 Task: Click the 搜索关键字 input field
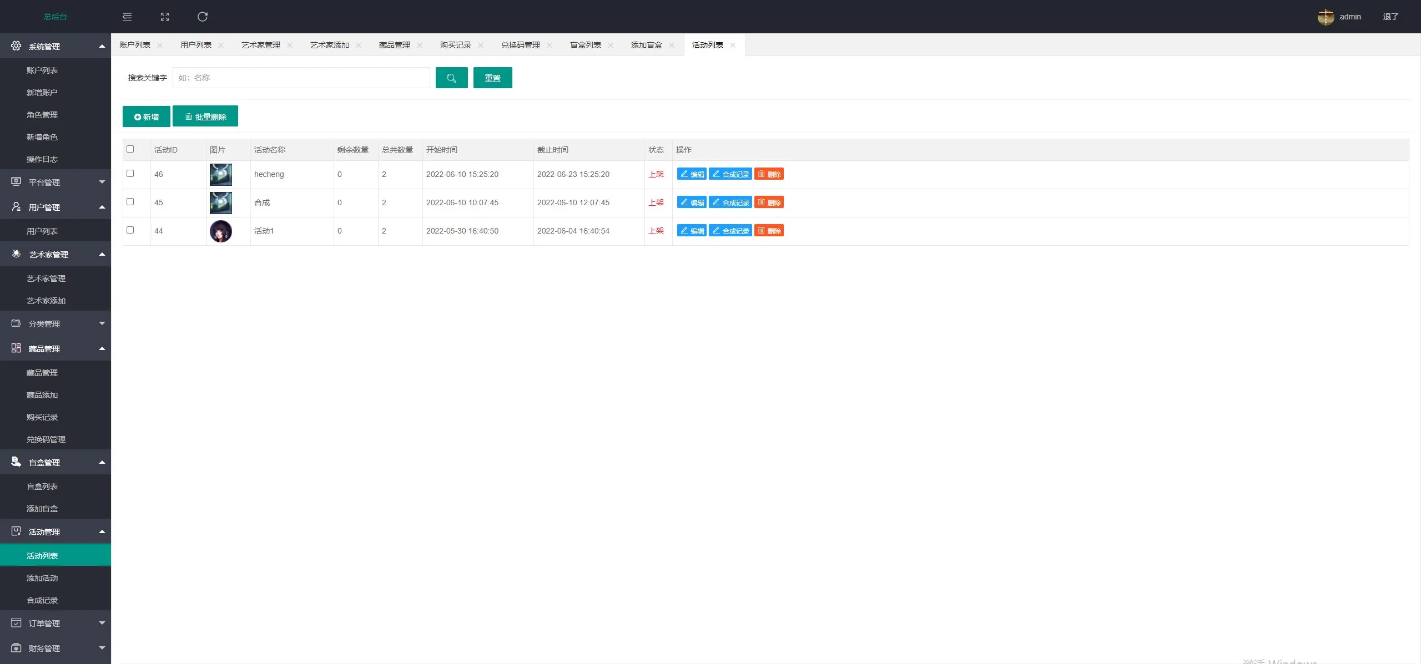click(301, 78)
